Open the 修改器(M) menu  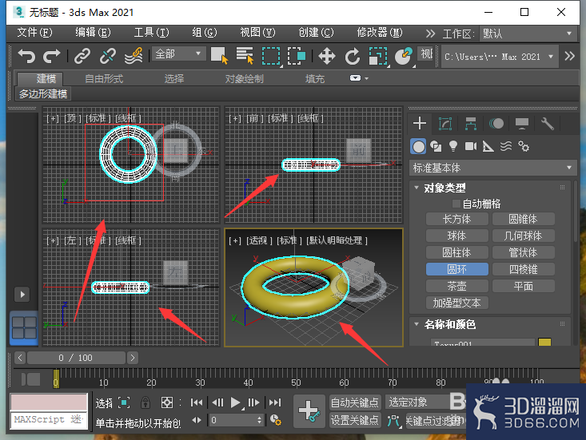point(380,33)
